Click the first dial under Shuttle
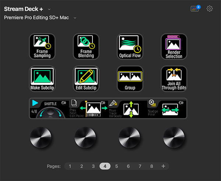This screenshot has height=181, width=221. coord(41,137)
